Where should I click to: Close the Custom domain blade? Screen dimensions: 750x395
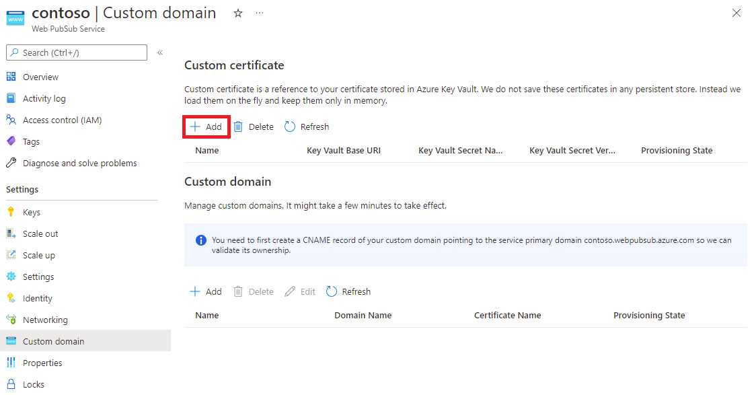point(736,13)
